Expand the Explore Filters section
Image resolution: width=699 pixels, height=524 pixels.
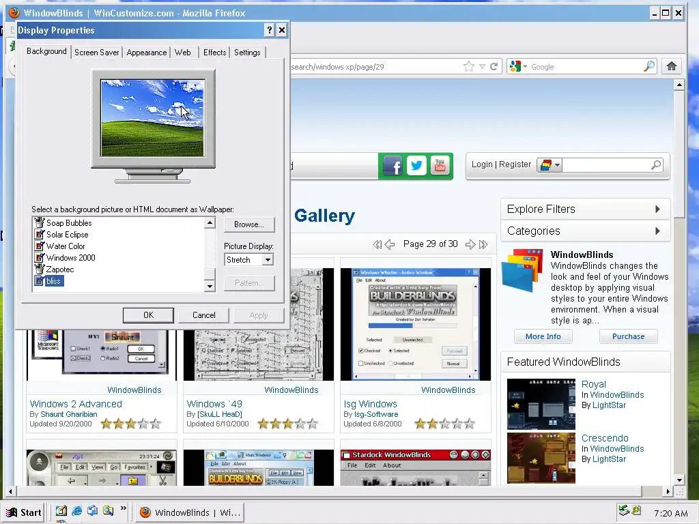585,209
